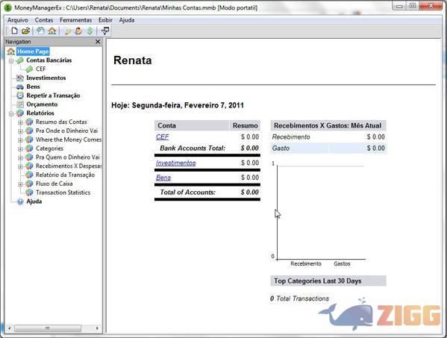This screenshot has height=338, width=447.
Task: Click the CEF account icon in tree
Action: [x=29, y=69]
